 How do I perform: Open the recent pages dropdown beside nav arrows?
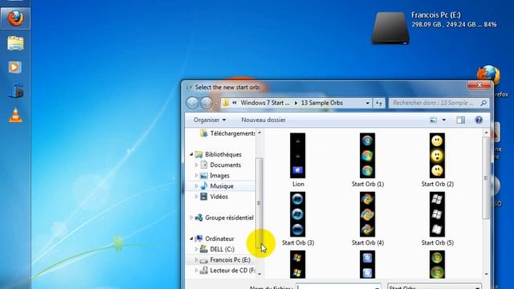[216, 104]
